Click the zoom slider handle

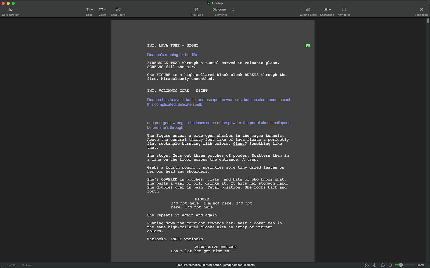point(401,265)
